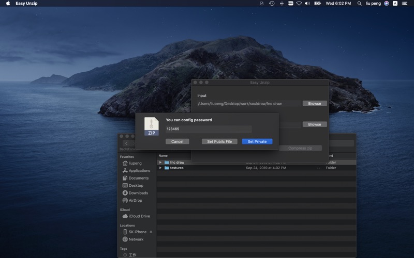Click the Wi-Fi menu bar icon
The height and width of the screenshot is (258, 414).
(299, 4)
